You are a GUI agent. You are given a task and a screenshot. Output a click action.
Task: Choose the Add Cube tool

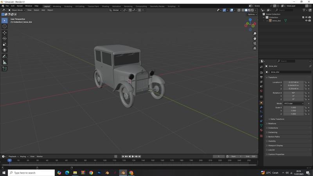(x=5, y=69)
